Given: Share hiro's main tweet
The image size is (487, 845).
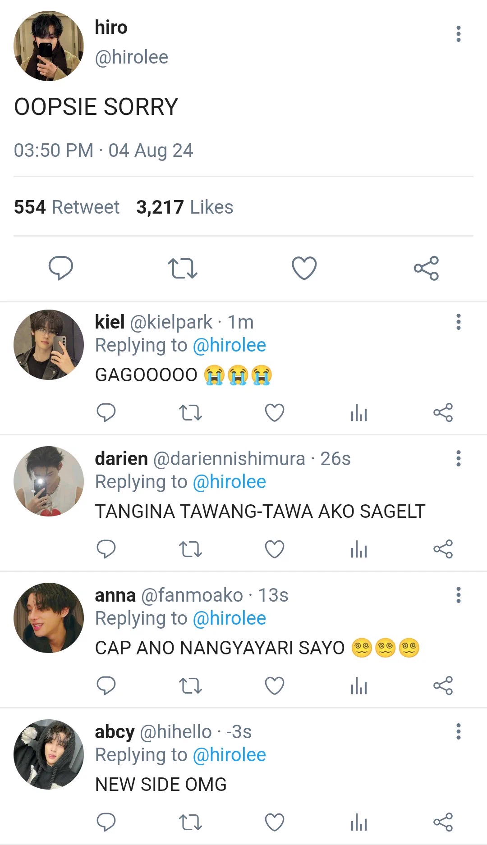Looking at the screenshot, I should tap(426, 268).
